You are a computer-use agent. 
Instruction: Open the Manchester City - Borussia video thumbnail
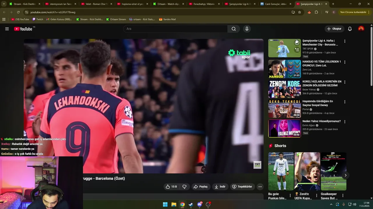[x=284, y=48]
